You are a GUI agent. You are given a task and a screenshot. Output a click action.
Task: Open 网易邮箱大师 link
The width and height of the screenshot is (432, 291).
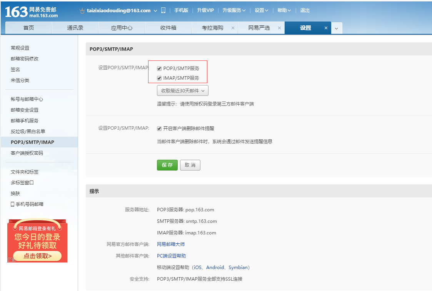[171, 244]
